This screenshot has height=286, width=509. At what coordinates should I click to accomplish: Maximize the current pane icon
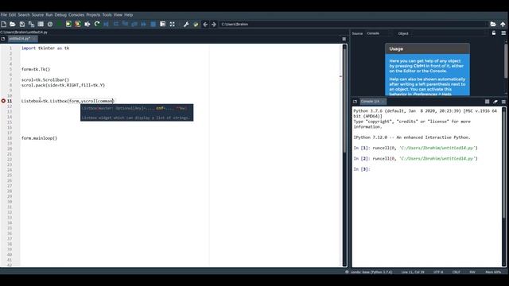pos(162,24)
